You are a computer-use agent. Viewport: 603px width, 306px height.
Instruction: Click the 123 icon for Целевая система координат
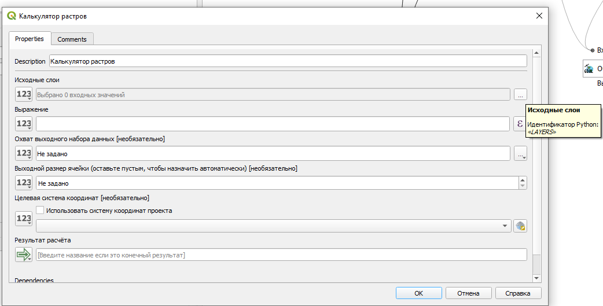pos(24,219)
